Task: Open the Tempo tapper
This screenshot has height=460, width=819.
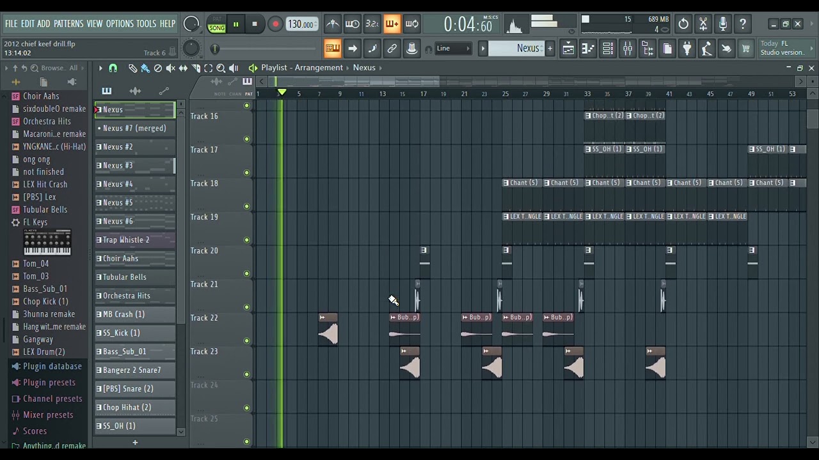Action: 706,49
